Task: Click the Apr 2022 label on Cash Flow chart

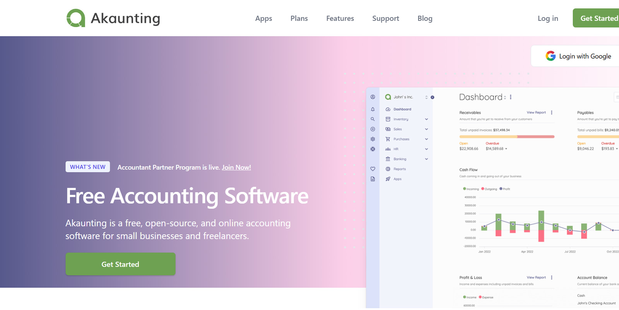Action: coord(527,252)
